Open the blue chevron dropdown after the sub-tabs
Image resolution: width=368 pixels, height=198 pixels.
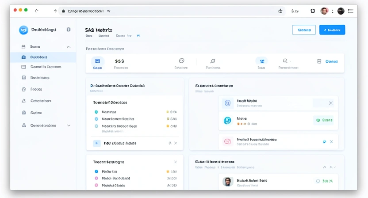coord(138,36)
